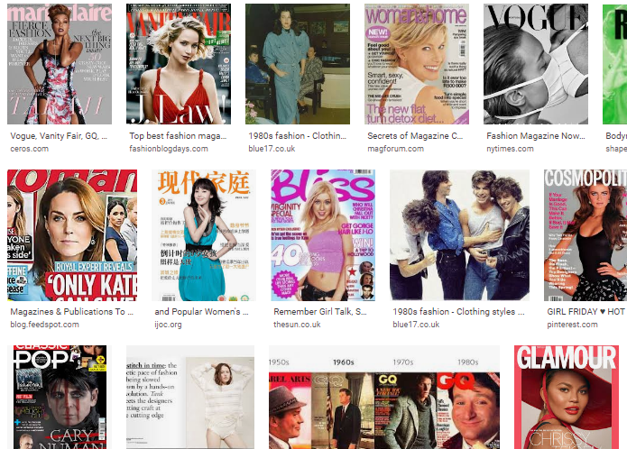Open the Vanity Fair J.Law cover thumbnail
The width and height of the screenshot is (627, 449).
tap(179, 64)
